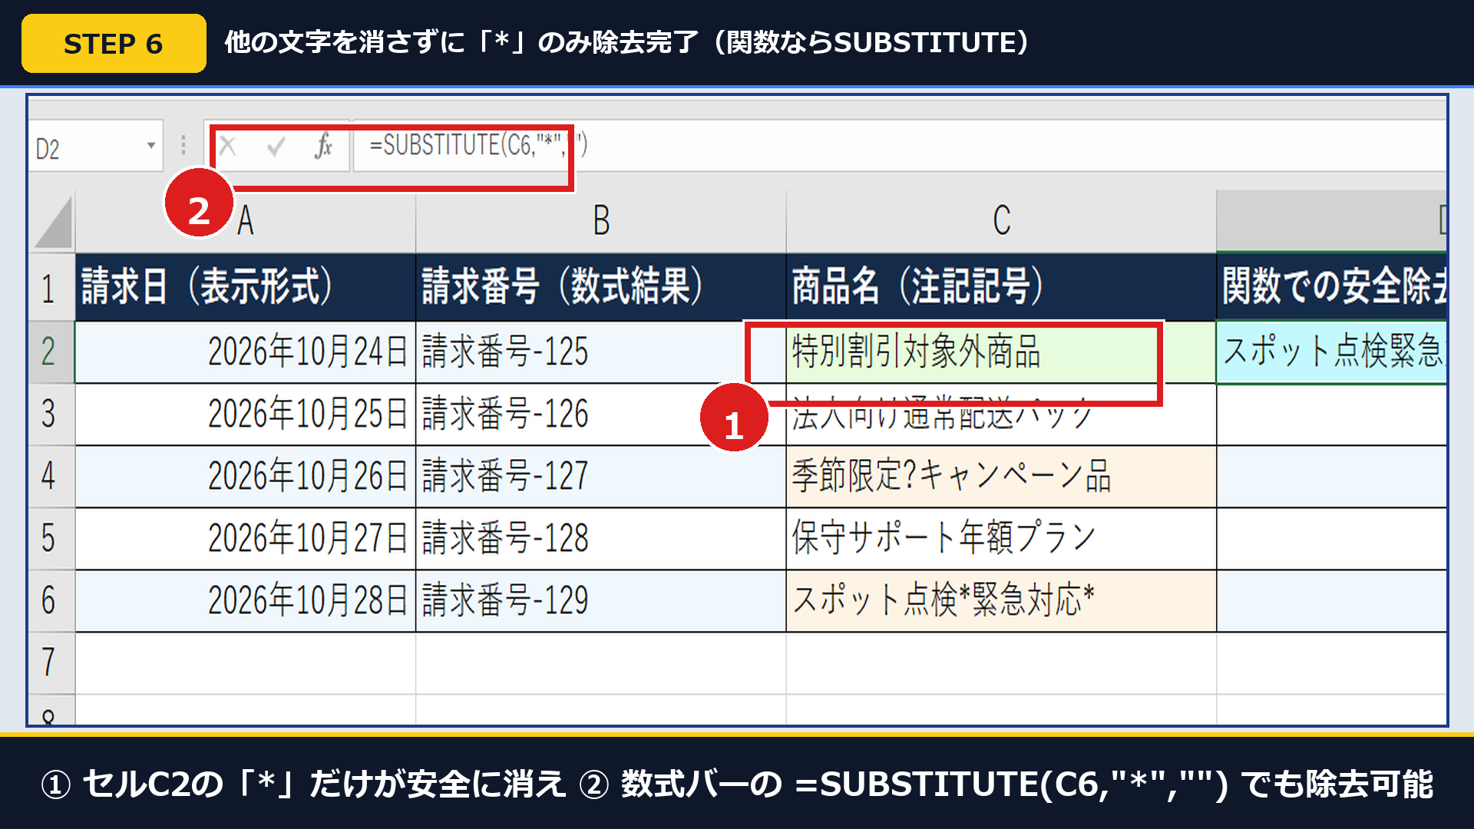Select row 4 header
The width and height of the screenshot is (1474, 829).
(x=51, y=476)
